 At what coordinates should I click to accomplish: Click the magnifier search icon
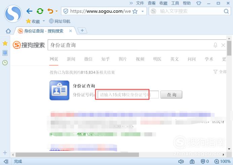tap(226, 11)
